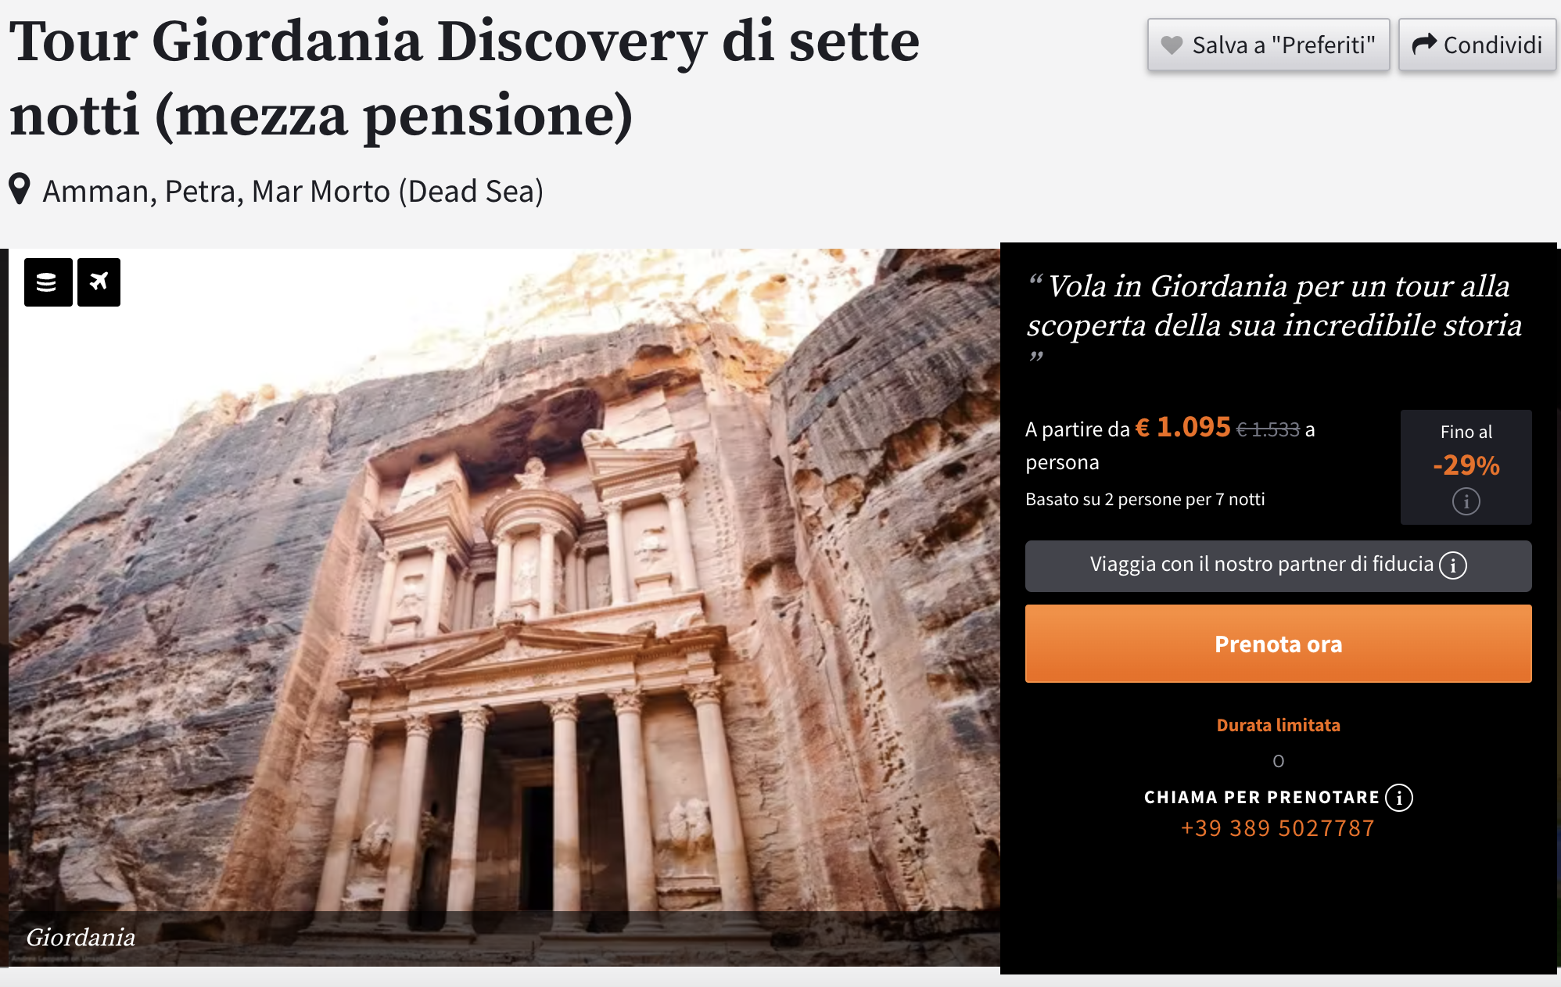Click the heart icon beside Salva a Preferiti
This screenshot has height=987, width=1561.
pos(1172,45)
